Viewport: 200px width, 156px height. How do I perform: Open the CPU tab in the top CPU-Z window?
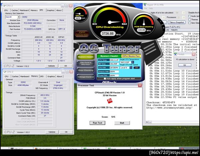(x=6, y=10)
